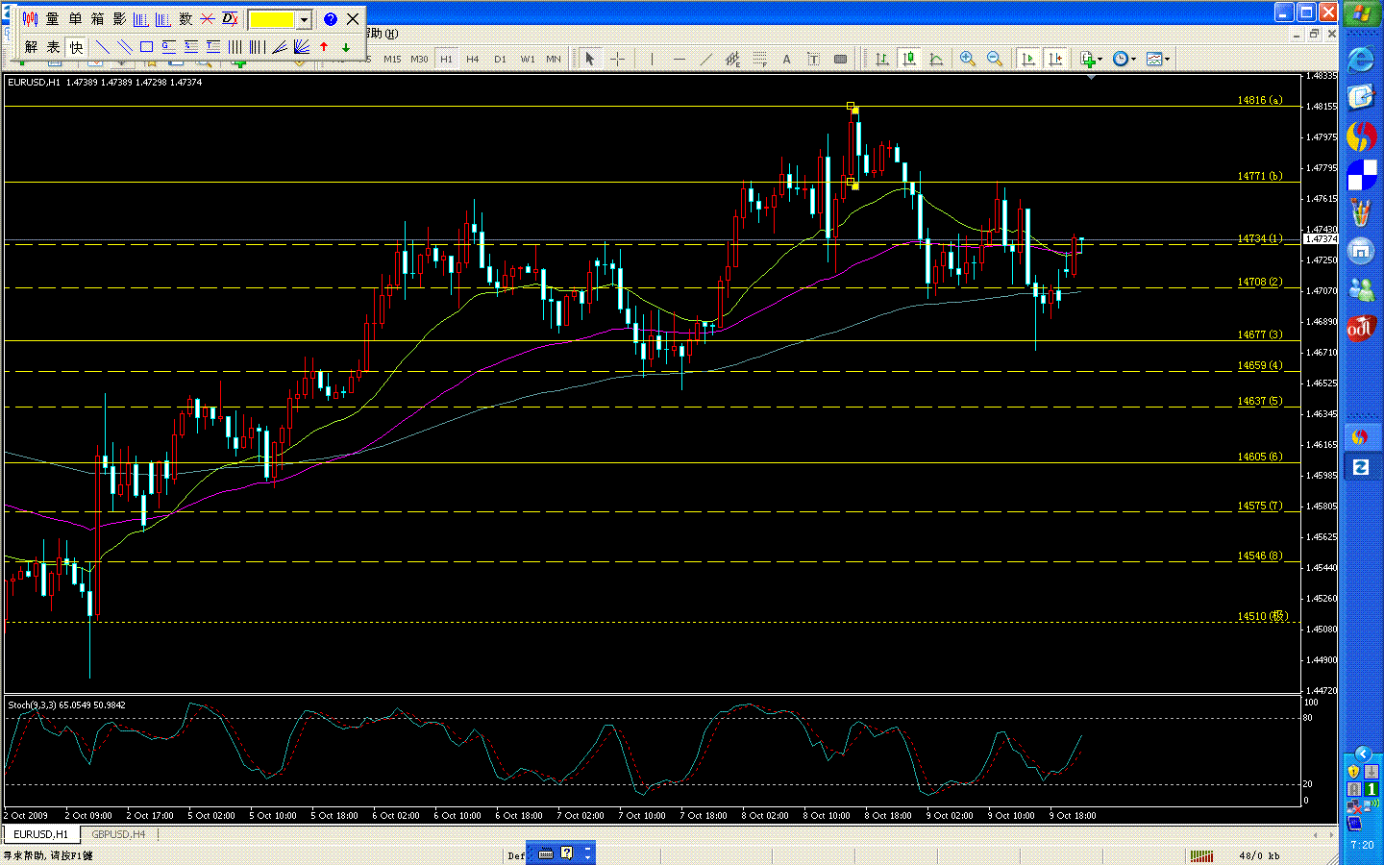Select the cursor arrow tool
The image size is (1384, 865).
pos(590,60)
